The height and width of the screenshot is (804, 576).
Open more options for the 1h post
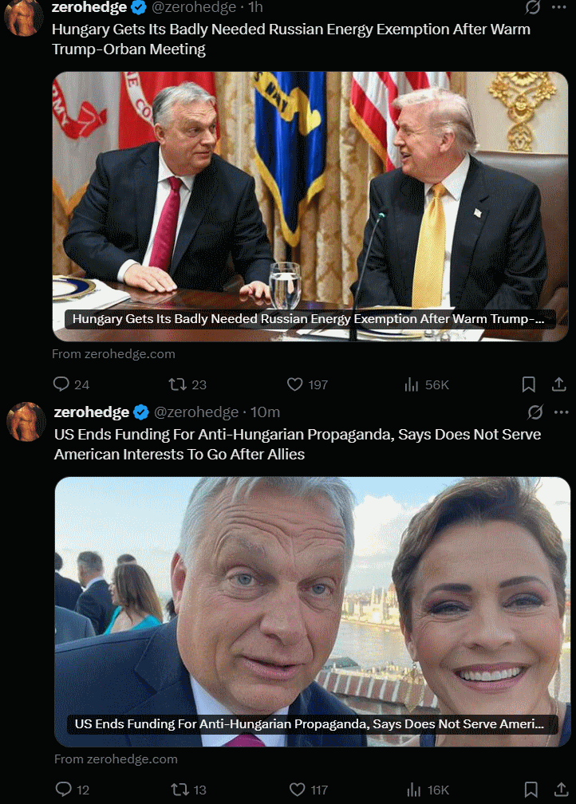point(558,7)
